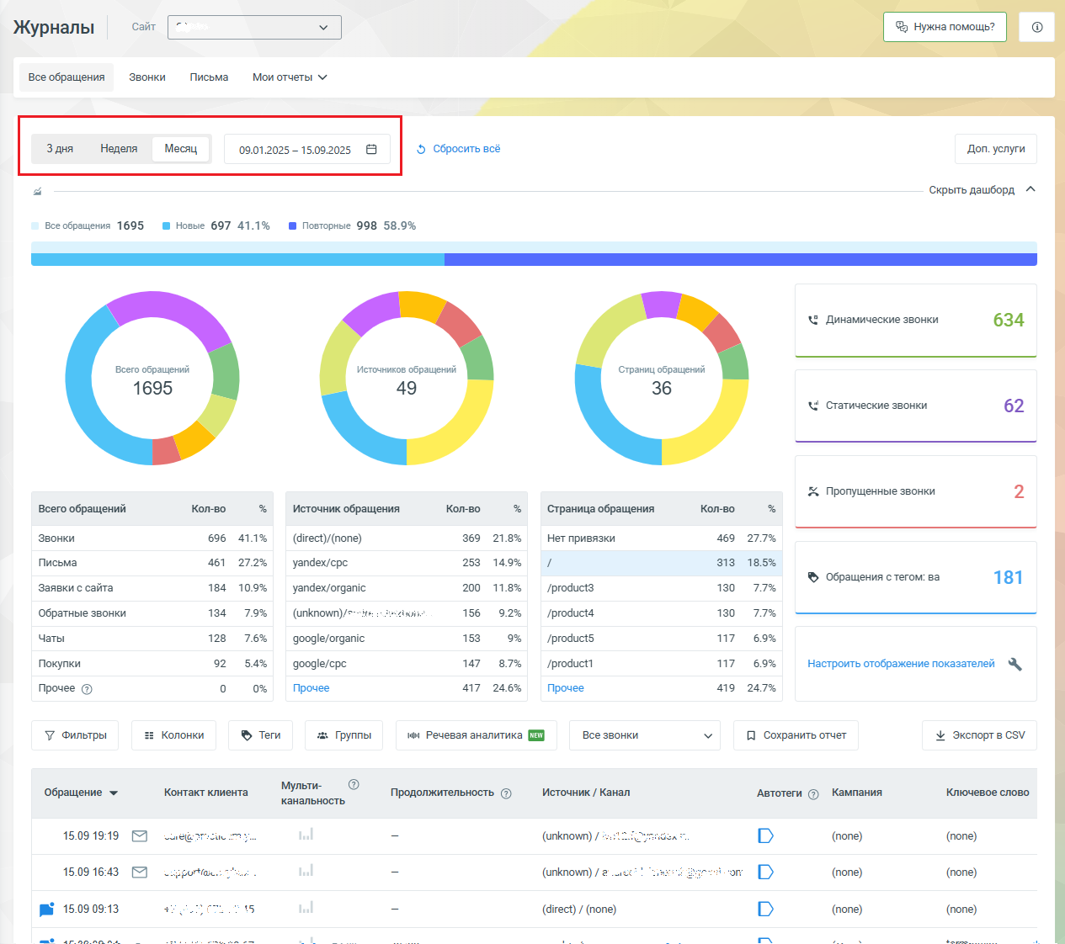Click wrench icon next to Настроить отображение показателей
The image size is (1065, 944).
tap(1015, 664)
